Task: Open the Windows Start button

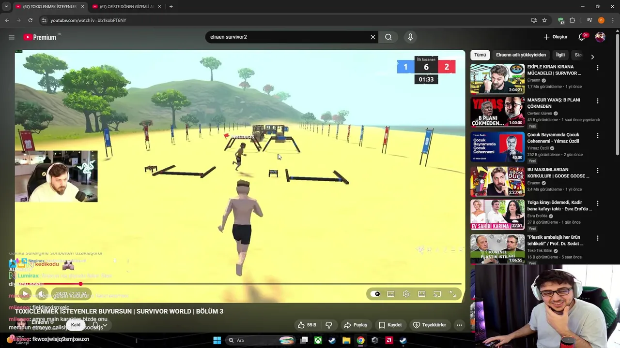Action: [x=217, y=340]
